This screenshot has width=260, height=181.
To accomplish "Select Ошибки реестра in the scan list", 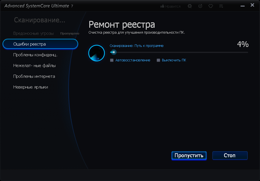I will [40, 44].
